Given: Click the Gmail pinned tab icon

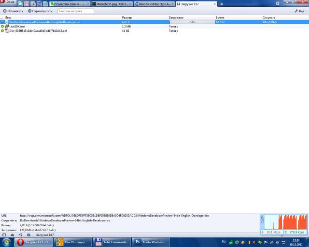Looking at the screenshot, I should tap(27, 4).
